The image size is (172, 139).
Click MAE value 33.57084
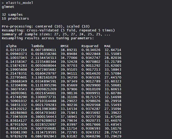tap(113, 74)
